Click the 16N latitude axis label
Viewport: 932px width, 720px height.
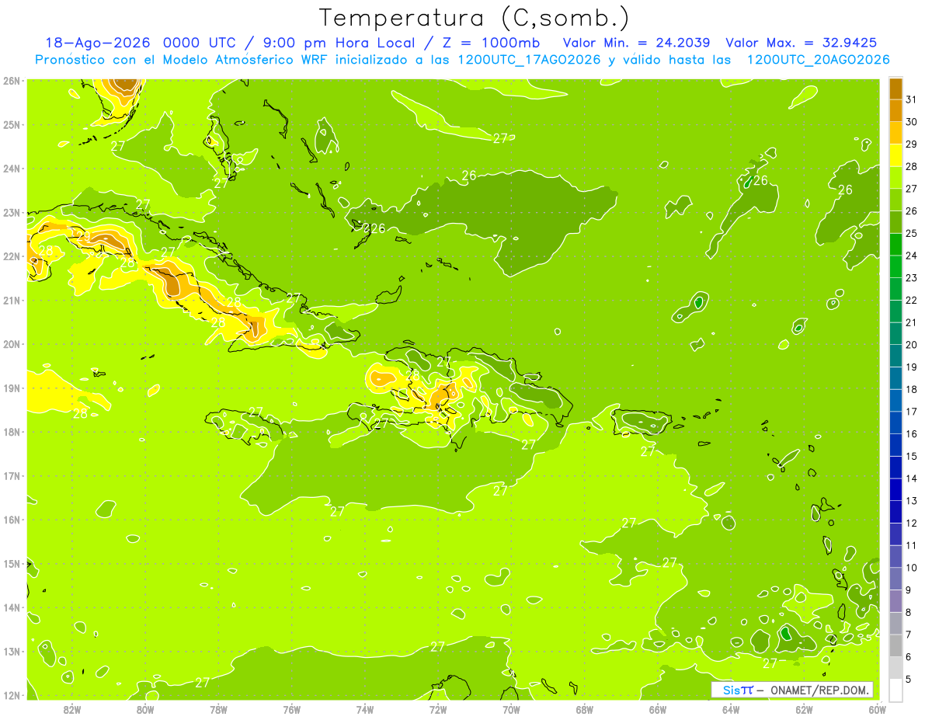coord(12,520)
